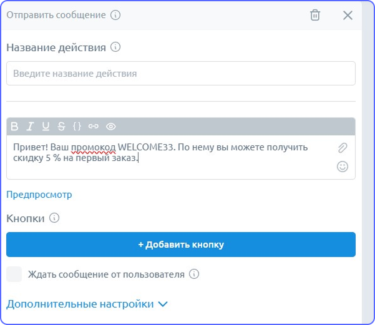Open the emoji picker smiley icon
This screenshot has height=325, width=375.
(x=343, y=167)
